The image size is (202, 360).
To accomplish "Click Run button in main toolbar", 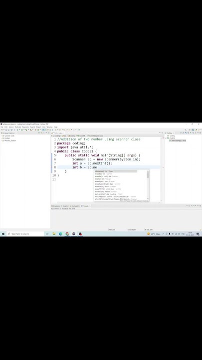I will tap(22, 129).
